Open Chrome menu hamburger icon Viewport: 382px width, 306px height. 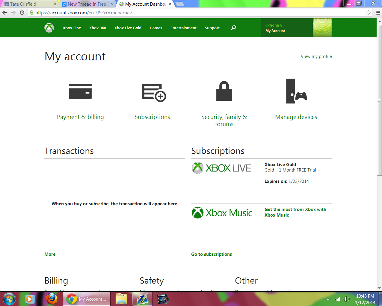click(378, 13)
